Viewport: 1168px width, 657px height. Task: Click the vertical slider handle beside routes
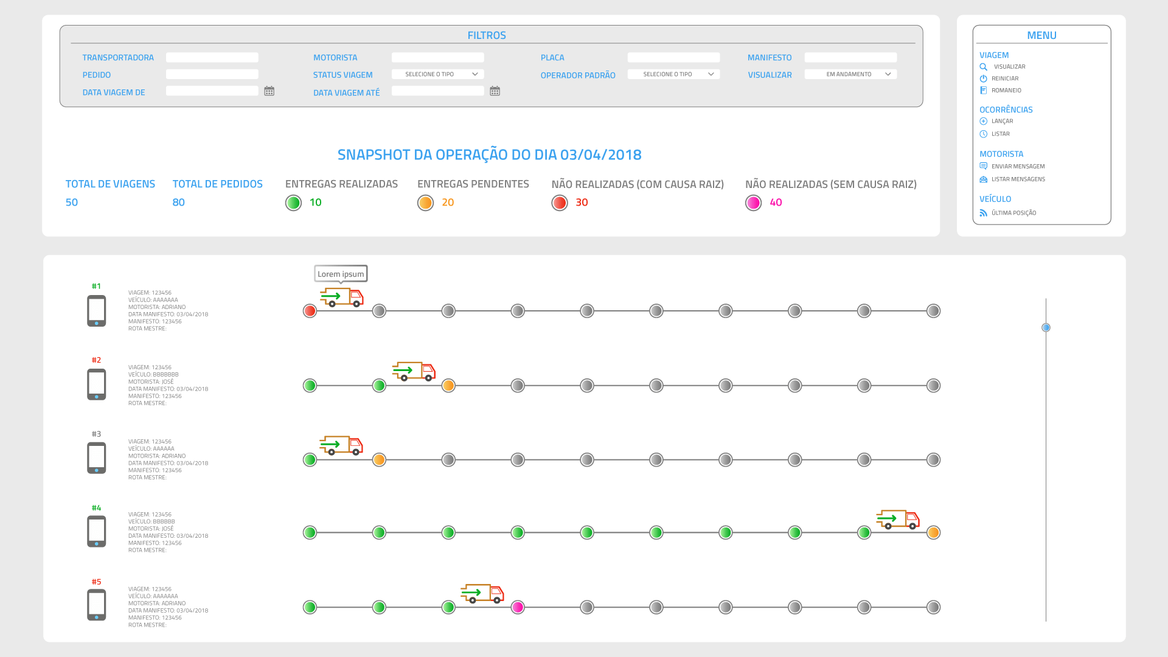pos(1046,327)
